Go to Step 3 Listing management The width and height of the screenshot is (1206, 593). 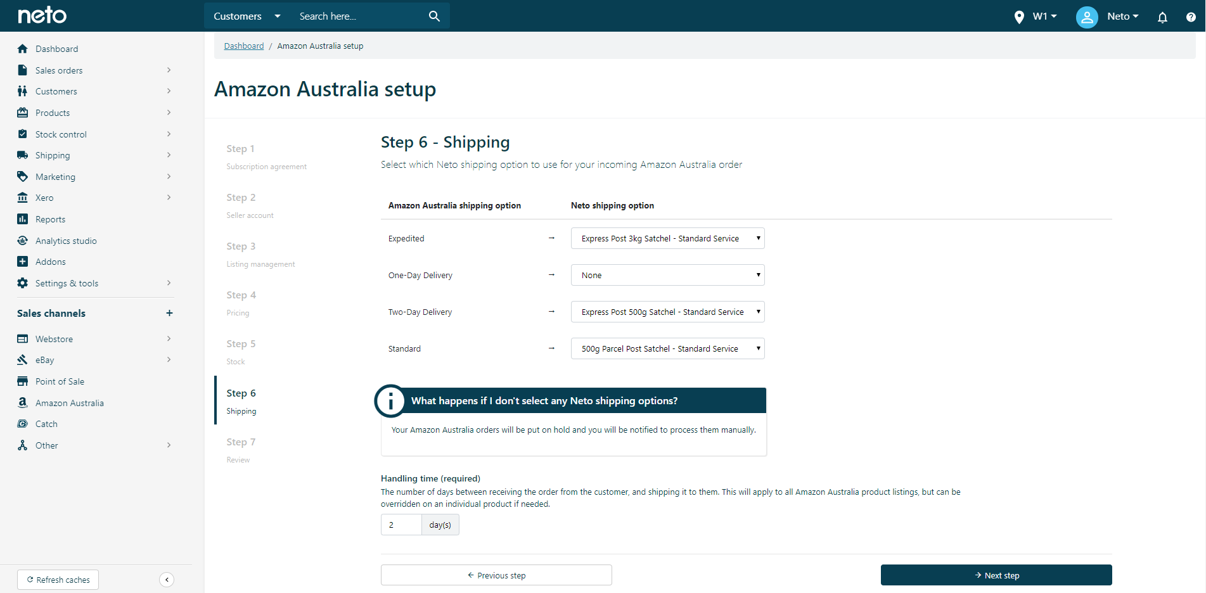tap(260, 254)
